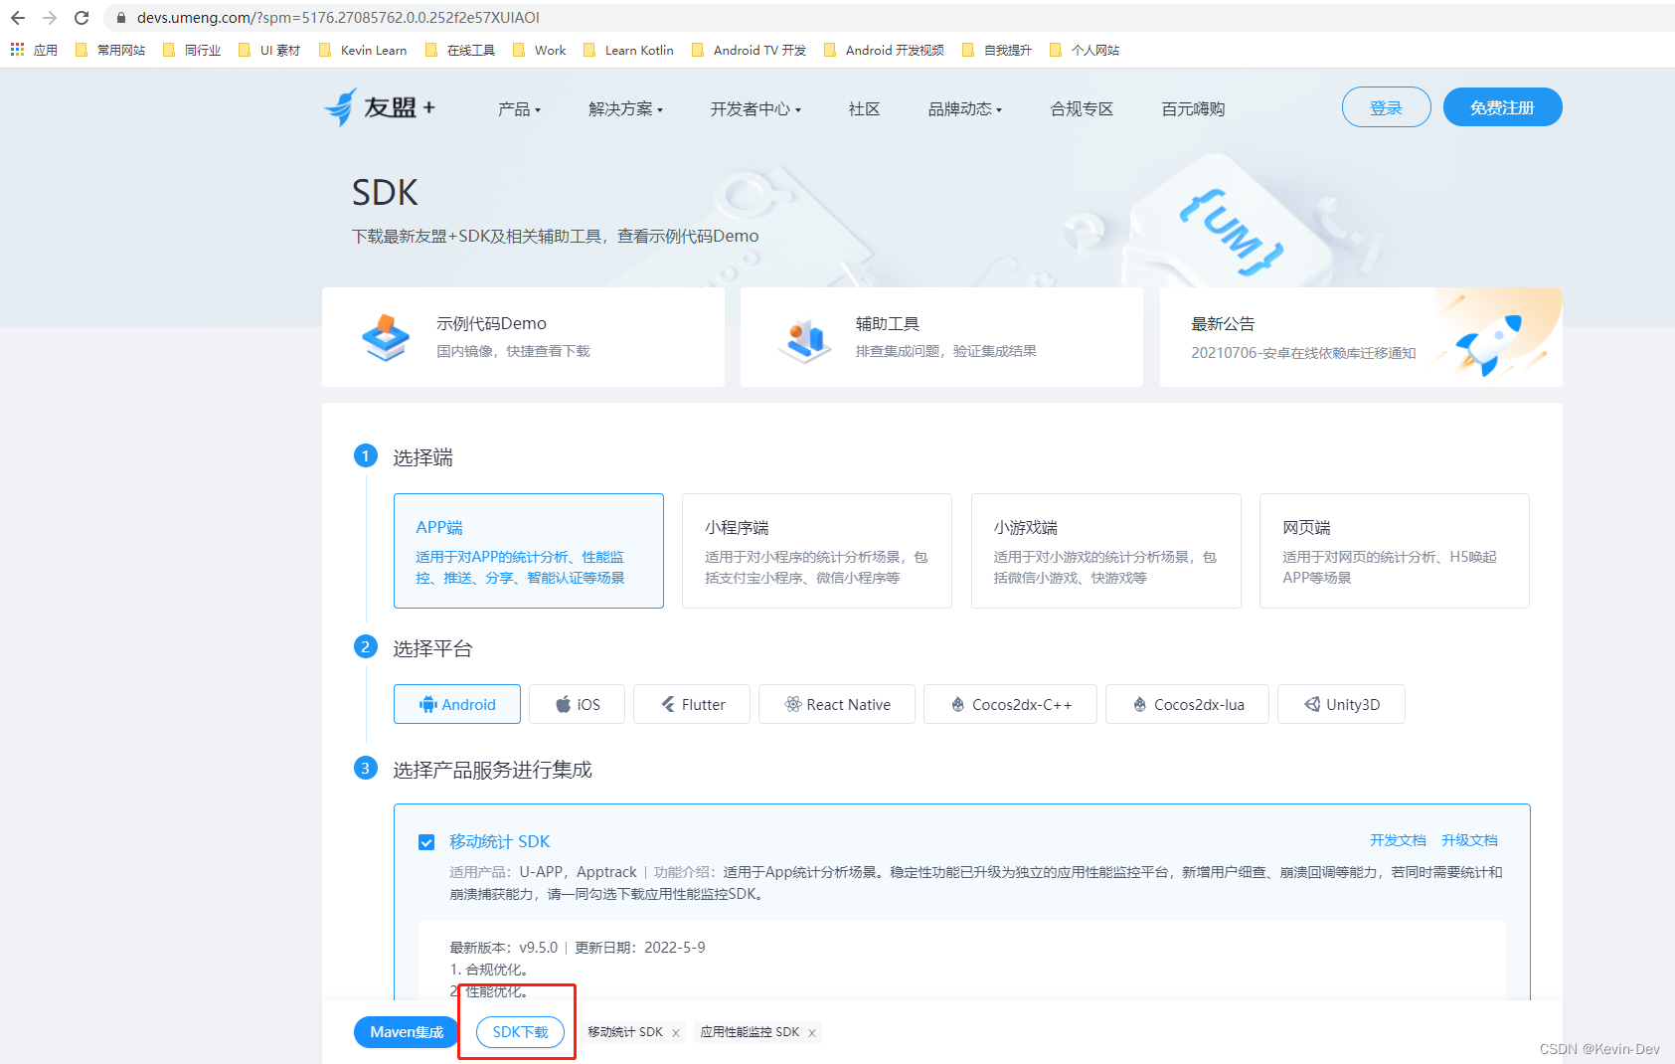Click the 辅助工具 illustration icon
The height and width of the screenshot is (1064, 1675).
point(805,340)
